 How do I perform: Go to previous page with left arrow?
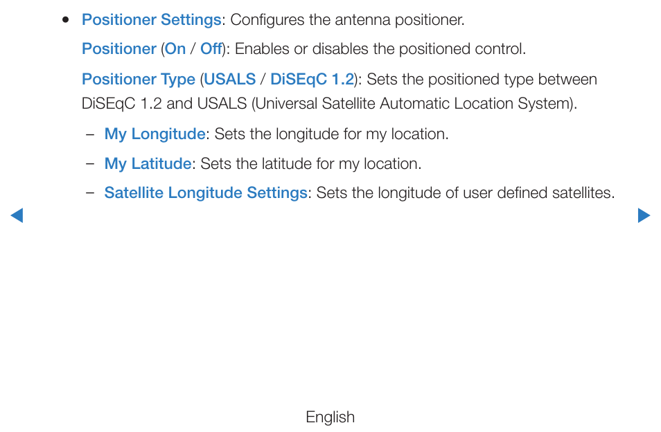[17, 215]
